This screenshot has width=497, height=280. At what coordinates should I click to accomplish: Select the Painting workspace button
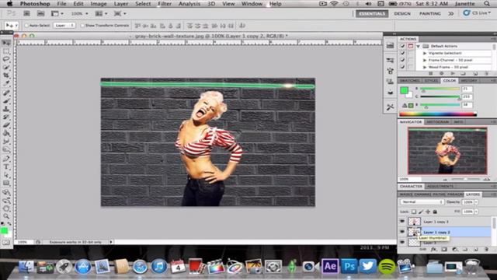pos(429,14)
